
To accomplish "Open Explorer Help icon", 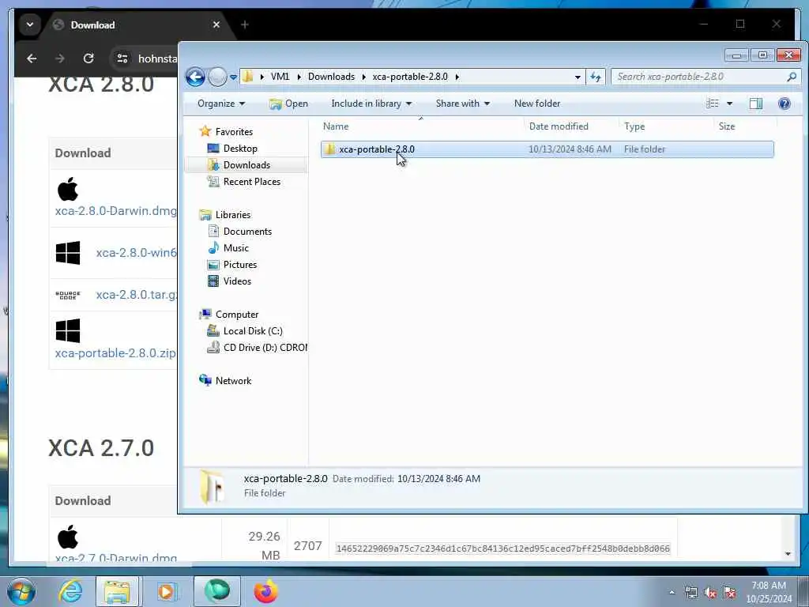I will click(785, 104).
